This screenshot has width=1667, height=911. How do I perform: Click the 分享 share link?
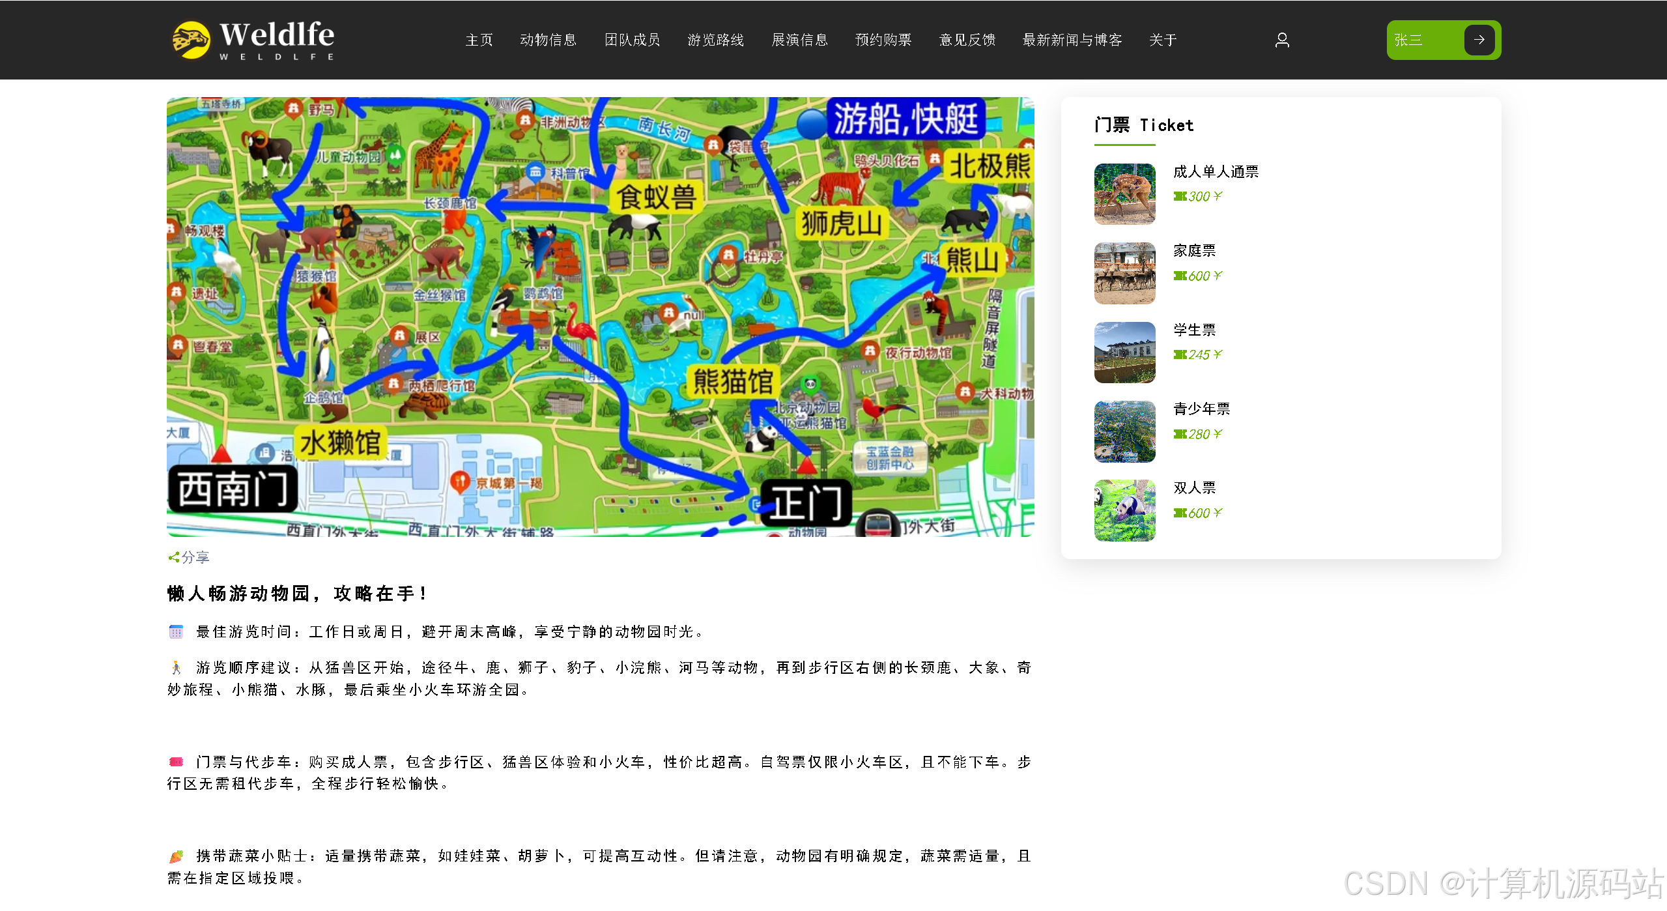click(x=195, y=557)
